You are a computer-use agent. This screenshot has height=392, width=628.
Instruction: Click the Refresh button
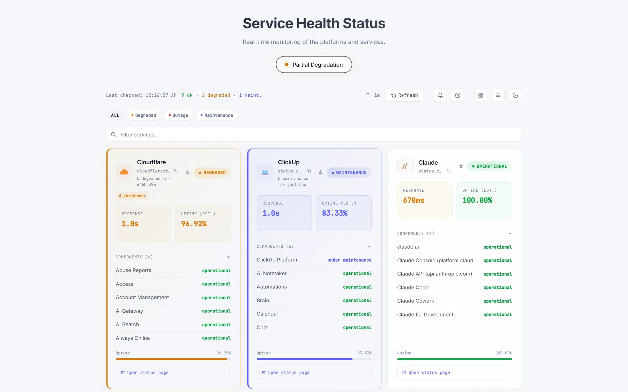405,95
